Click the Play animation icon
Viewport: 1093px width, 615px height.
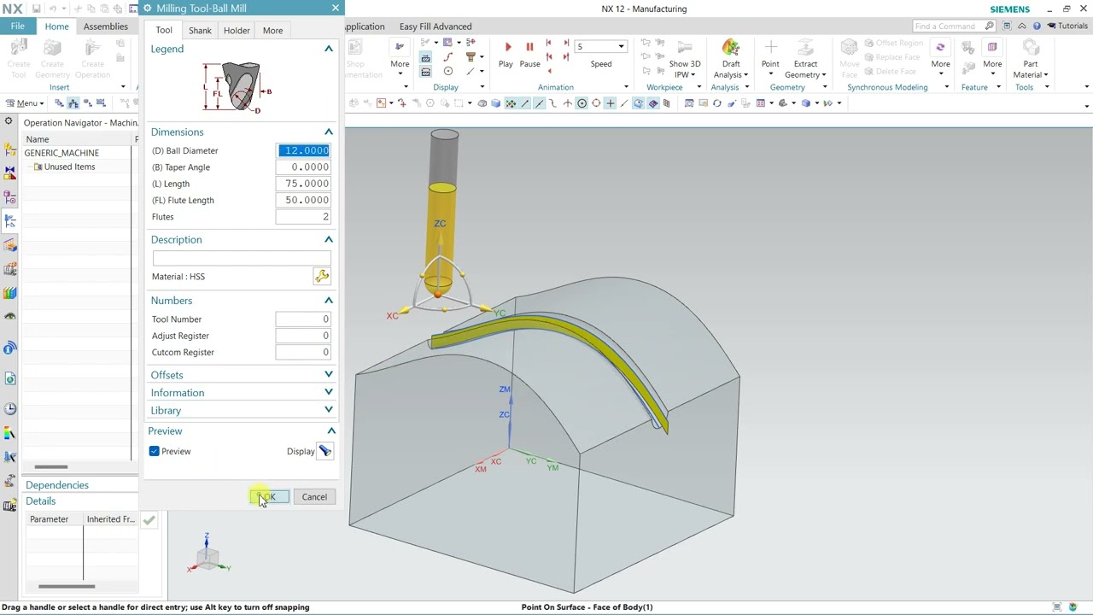tap(507, 47)
